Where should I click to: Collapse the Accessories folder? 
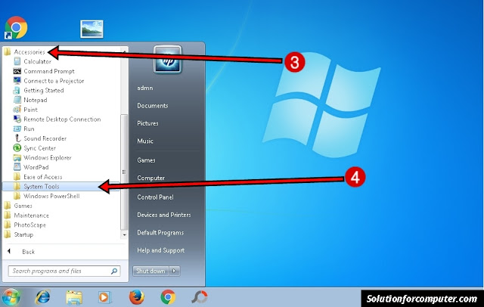[24, 51]
